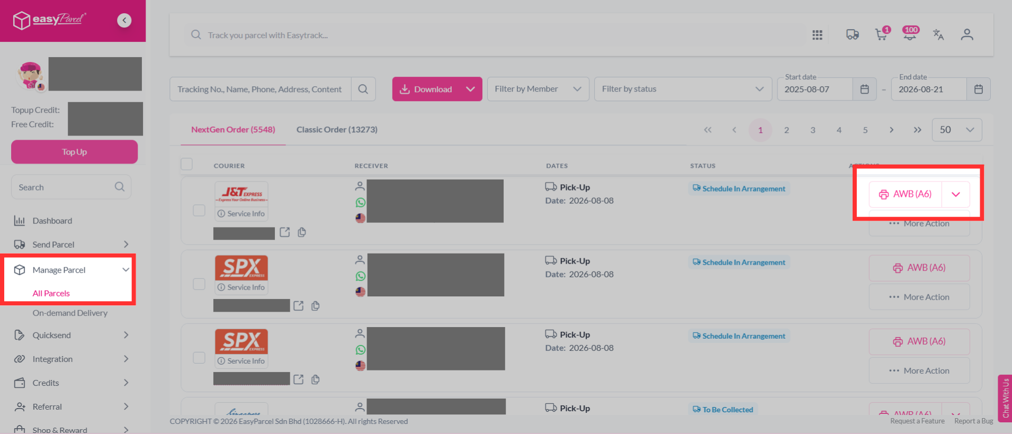1012x434 pixels.
Task: Print AWB (A6) for the first SPX parcel
Action: 919,268
